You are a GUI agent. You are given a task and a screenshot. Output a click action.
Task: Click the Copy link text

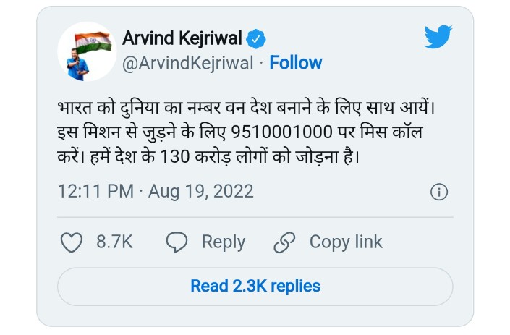[x=346, y=242]
